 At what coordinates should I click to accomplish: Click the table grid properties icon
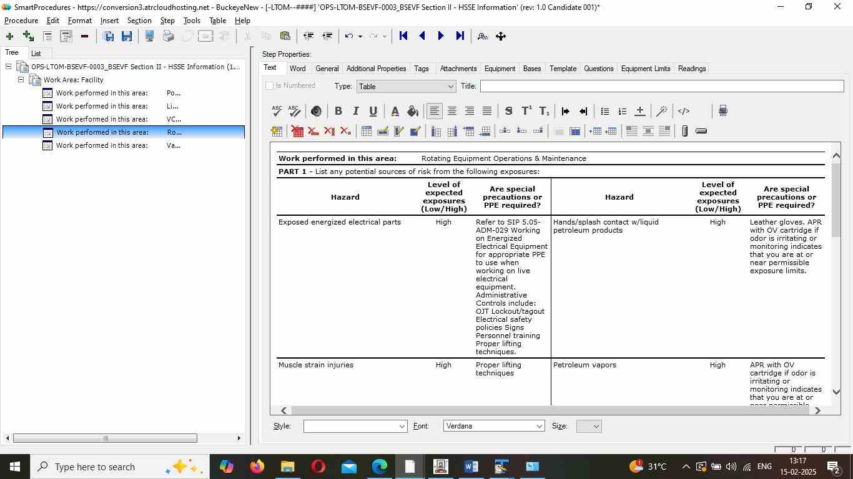click(x=367, y=131)
